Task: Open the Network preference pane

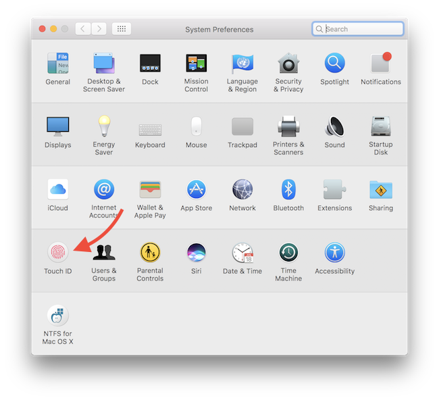Action: pyautogui.click(x=242, y=190)
